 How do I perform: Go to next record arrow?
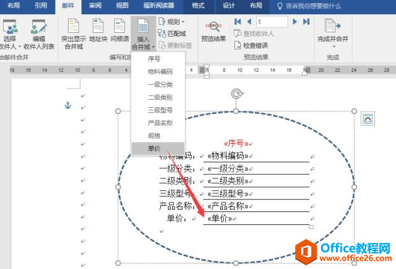tap(295, 22)
